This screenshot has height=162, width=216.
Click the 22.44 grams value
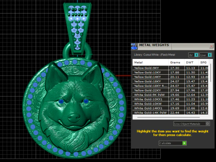tap(175, 112)
